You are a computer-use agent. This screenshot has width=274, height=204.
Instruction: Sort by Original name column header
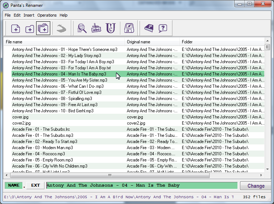(152, 42)
